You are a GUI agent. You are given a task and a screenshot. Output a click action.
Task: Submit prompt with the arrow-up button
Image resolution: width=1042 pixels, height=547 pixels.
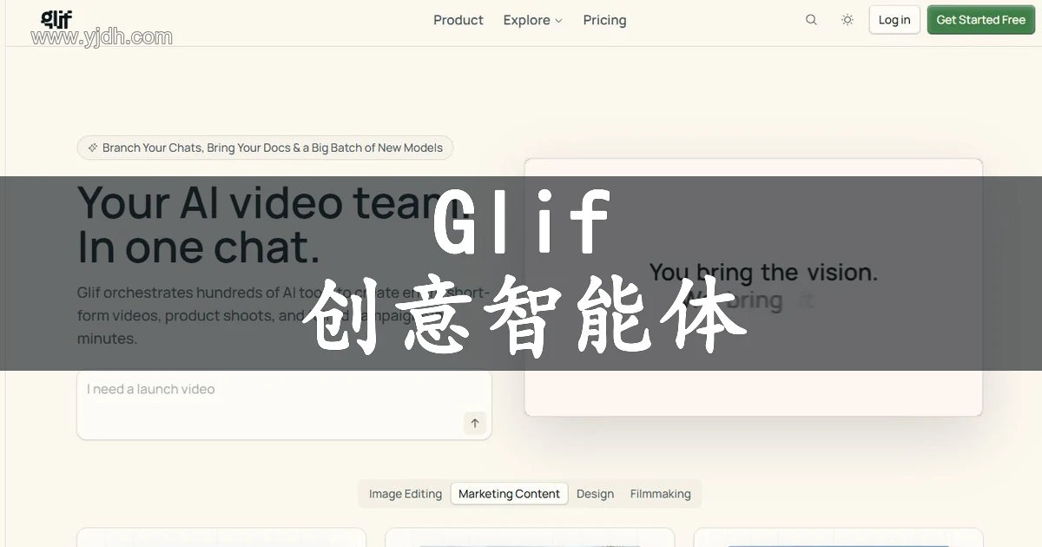[475, 423]
